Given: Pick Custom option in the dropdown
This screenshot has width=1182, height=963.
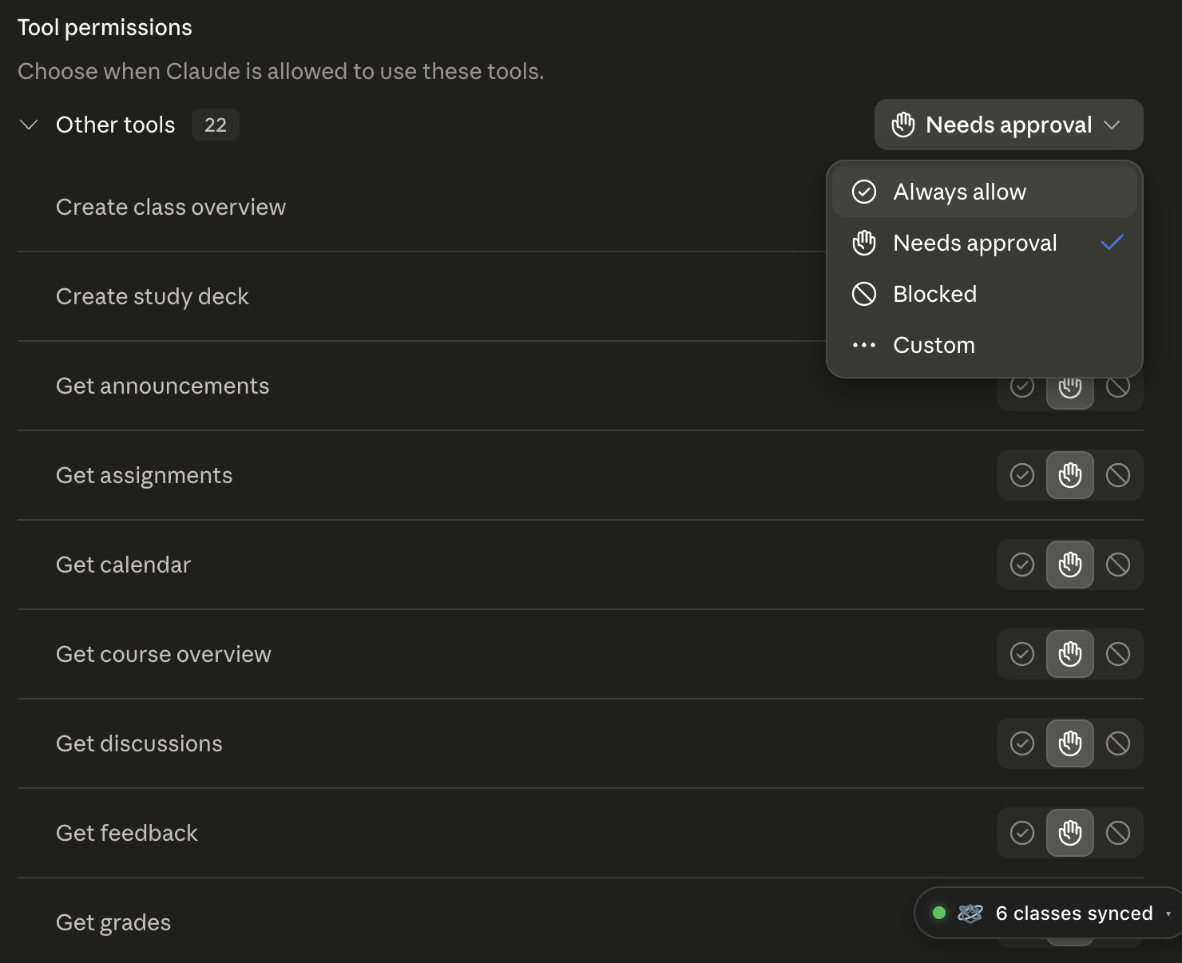Looking at the screenshot, I should pyautogui.click(x=985, y=345).
